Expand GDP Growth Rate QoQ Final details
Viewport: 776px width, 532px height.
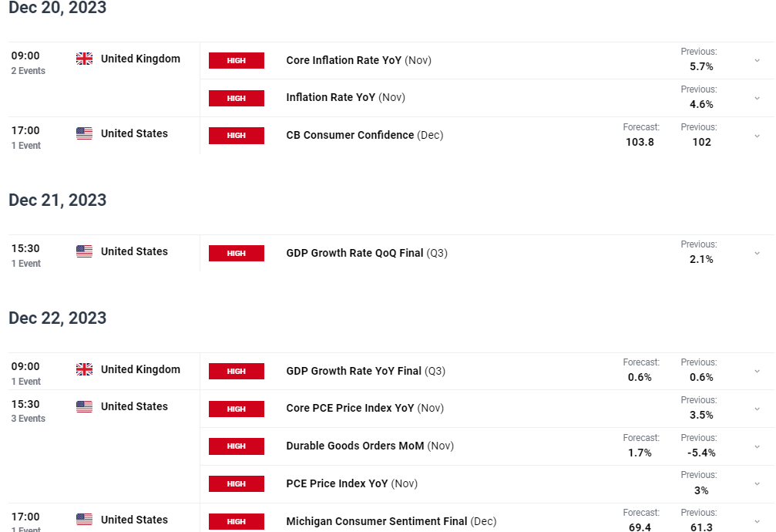[x=757, y=253]
